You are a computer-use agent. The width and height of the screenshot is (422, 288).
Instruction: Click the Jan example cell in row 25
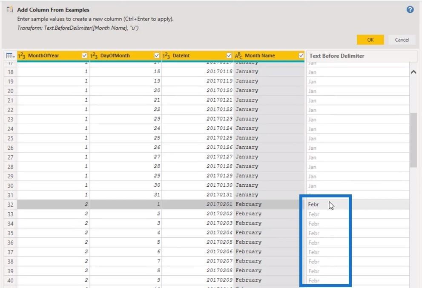pos(358,139)
